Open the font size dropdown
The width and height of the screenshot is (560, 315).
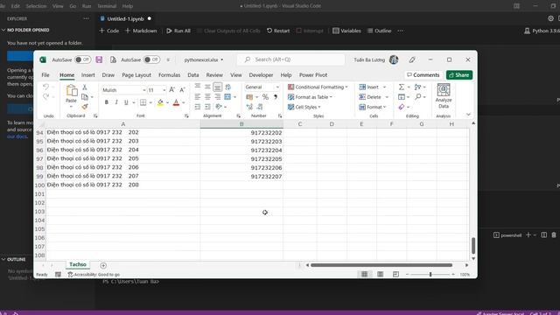coord(164,90)
